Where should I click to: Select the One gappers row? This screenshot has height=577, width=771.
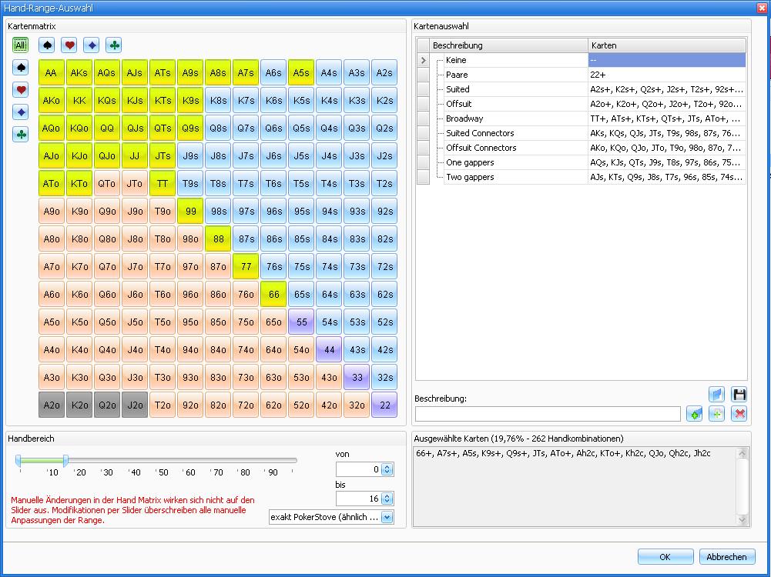[x=582, y=162]
